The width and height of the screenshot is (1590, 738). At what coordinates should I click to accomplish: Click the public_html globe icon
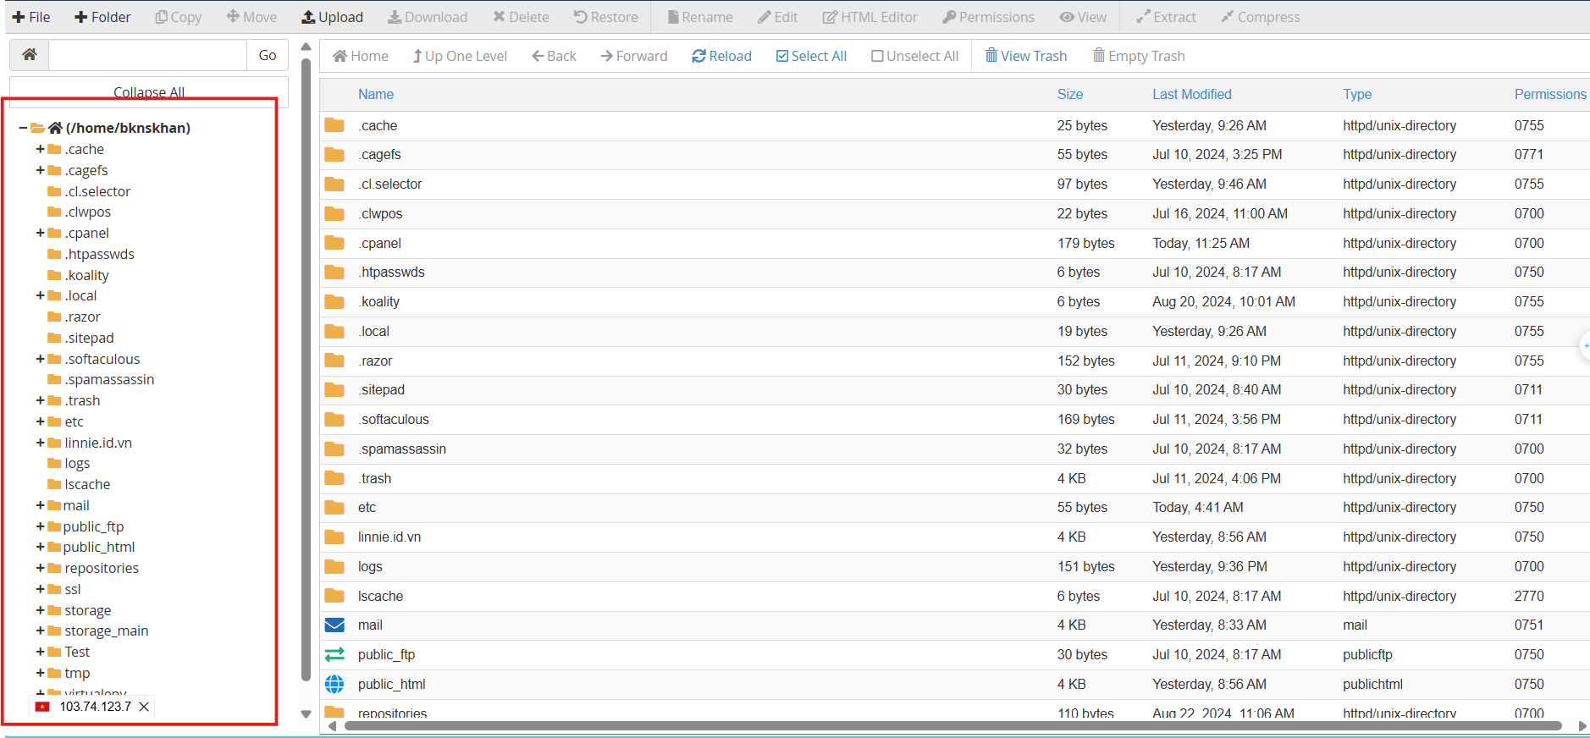[x=334, y=684]
